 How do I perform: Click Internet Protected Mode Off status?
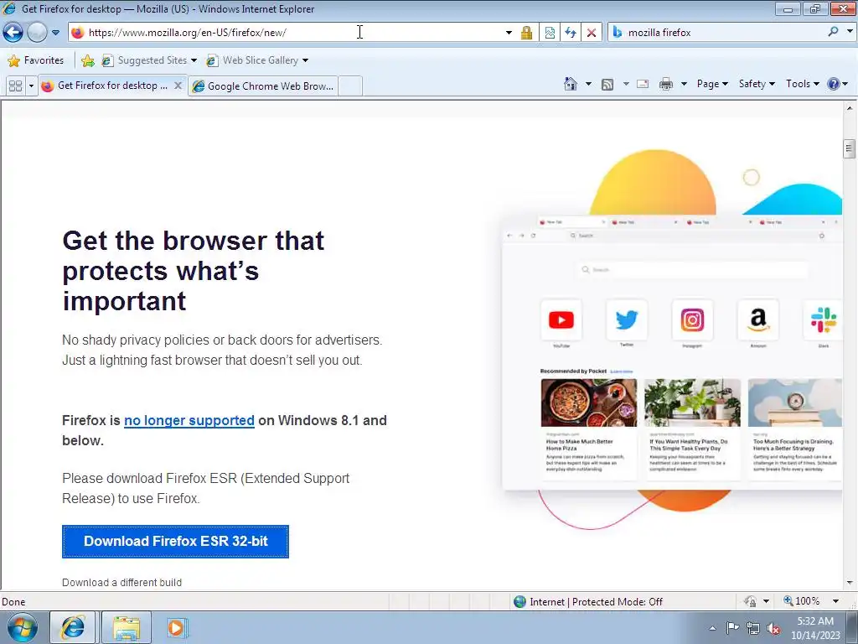point(588,602)
